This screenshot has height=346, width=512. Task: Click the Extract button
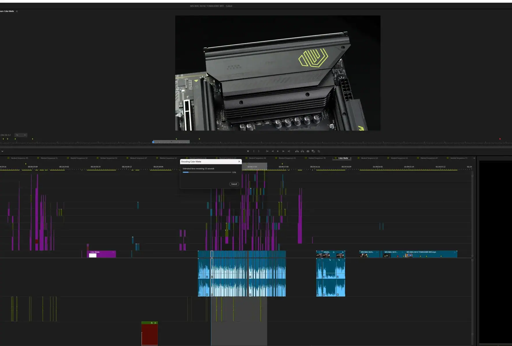(302, 151)
